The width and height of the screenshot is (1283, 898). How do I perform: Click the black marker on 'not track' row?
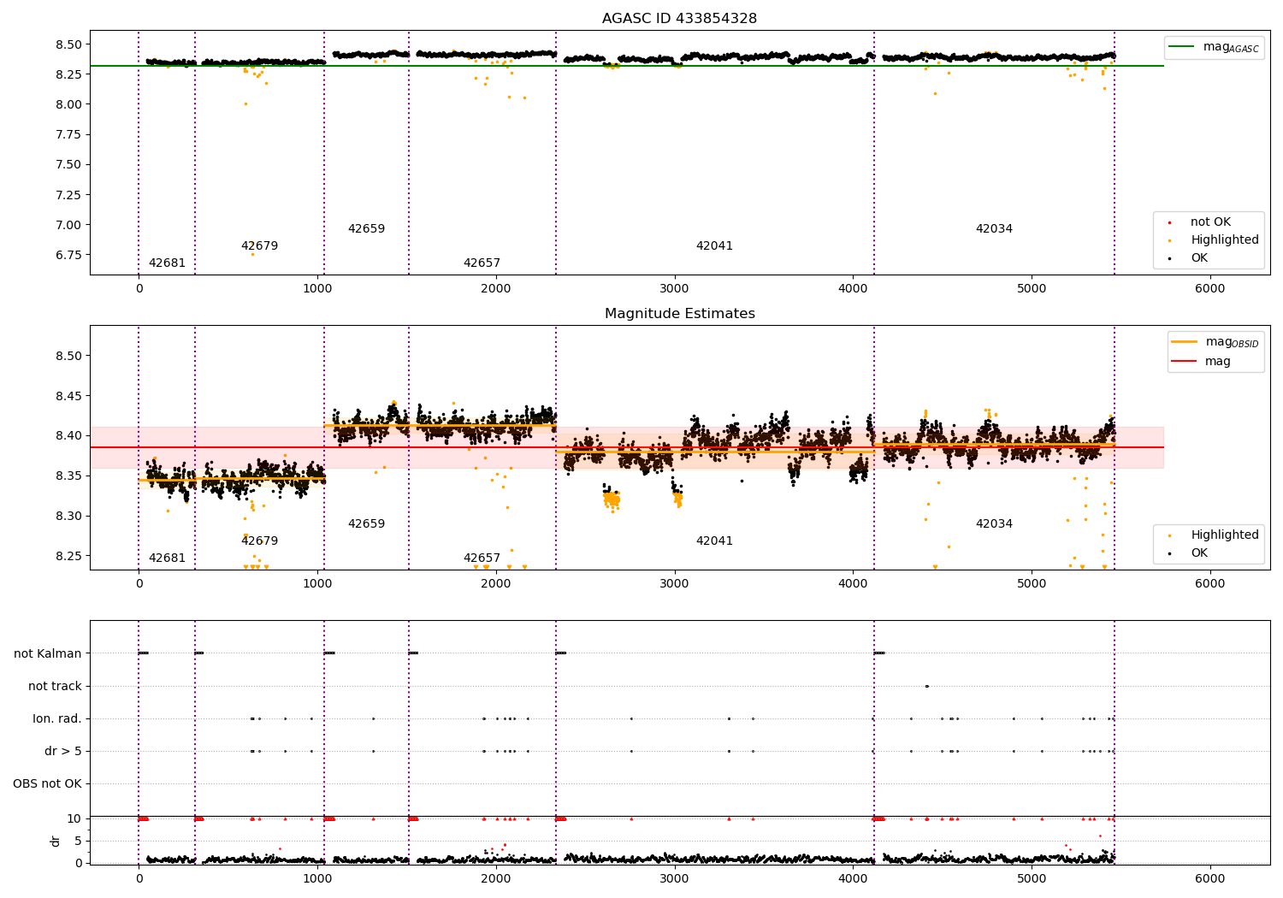click(926, 686)
